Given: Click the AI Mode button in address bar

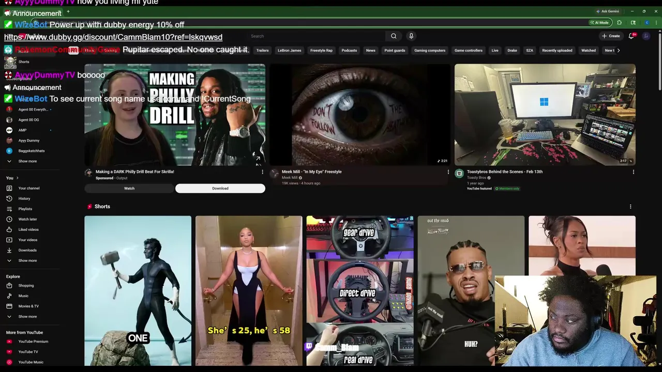Looking at the screenshot, I should tap(600, 23).
